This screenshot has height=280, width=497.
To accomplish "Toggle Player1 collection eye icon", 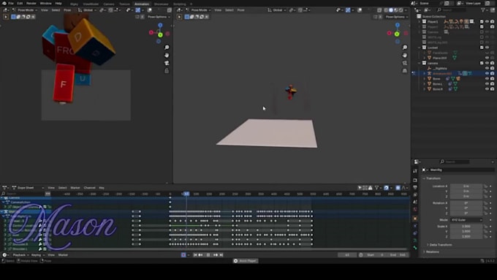I will click(x=487, y=21).
